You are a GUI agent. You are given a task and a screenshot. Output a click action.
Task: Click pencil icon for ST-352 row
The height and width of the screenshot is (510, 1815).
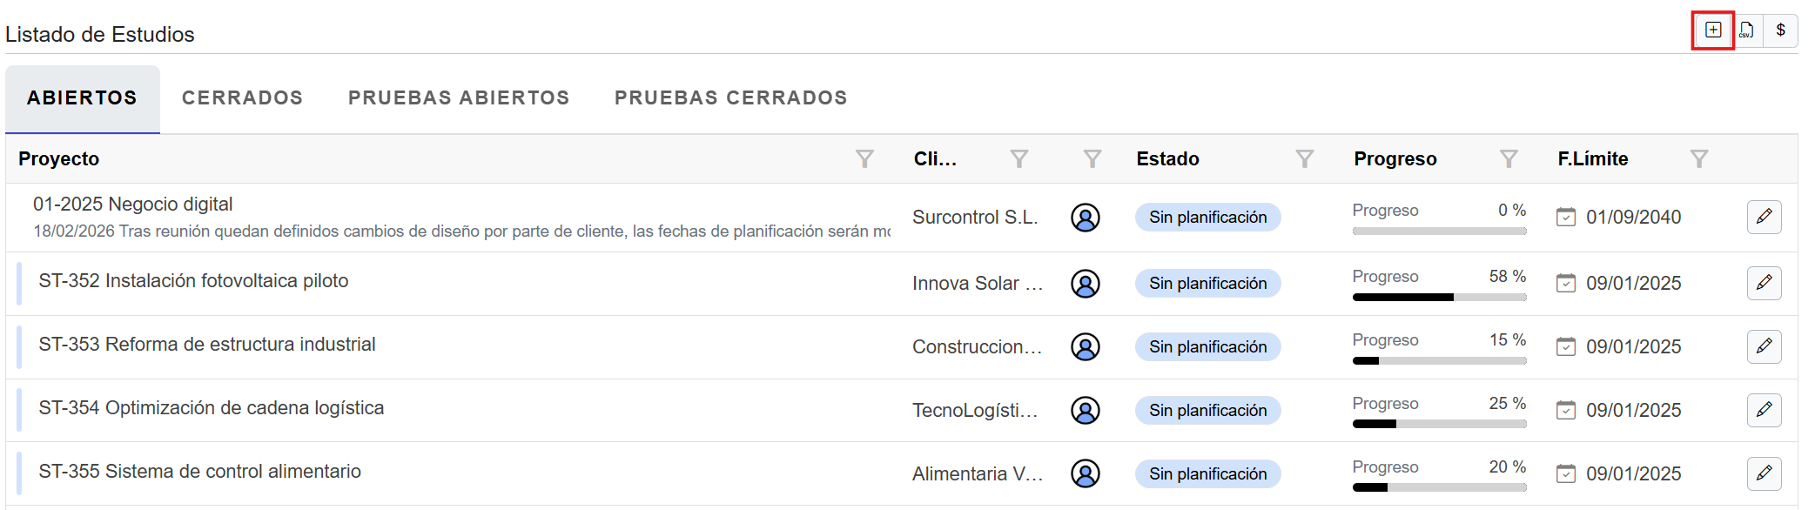click(x=1764, y=283)
